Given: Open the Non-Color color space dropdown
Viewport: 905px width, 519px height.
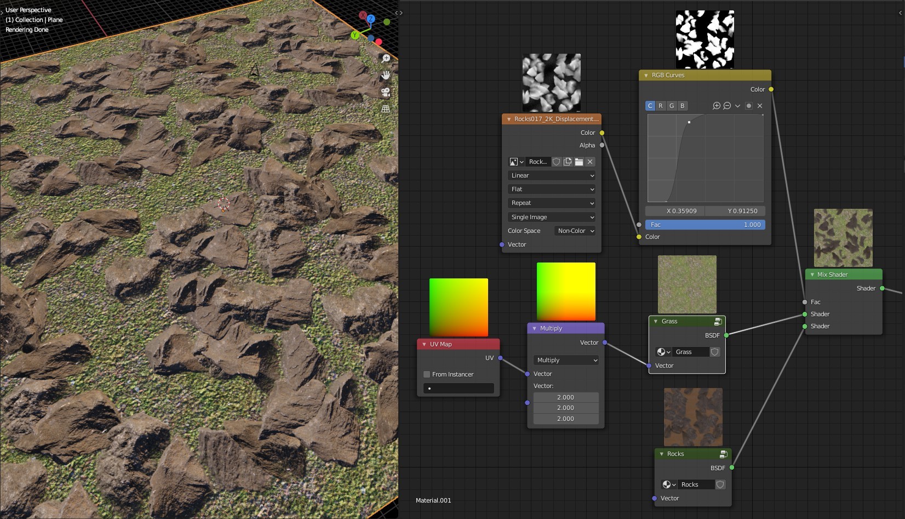Looking at the screenshot, I should [575, 231].
